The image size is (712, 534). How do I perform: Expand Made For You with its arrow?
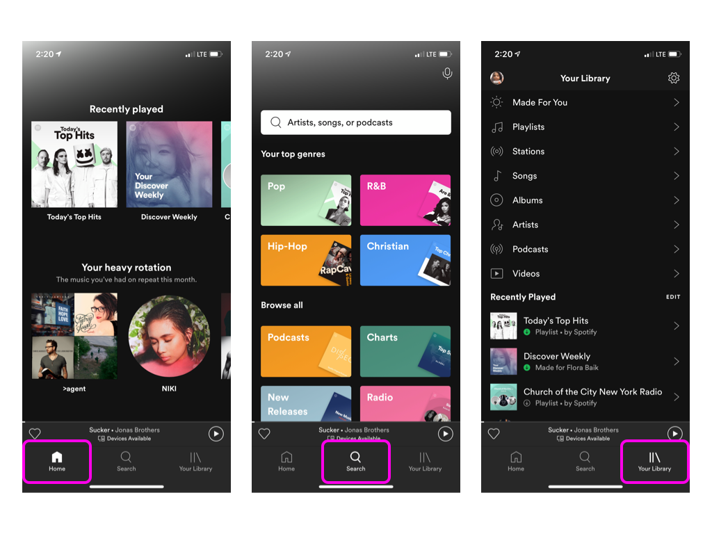coord(678,102)
